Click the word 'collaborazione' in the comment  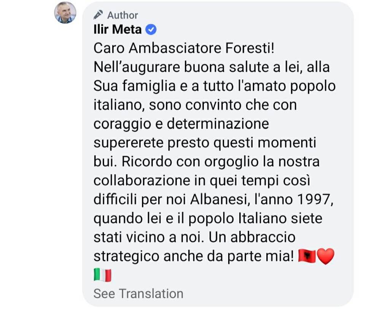(142, 181)
